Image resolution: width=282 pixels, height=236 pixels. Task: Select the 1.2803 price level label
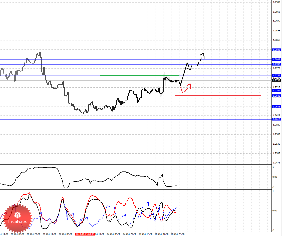276,59
